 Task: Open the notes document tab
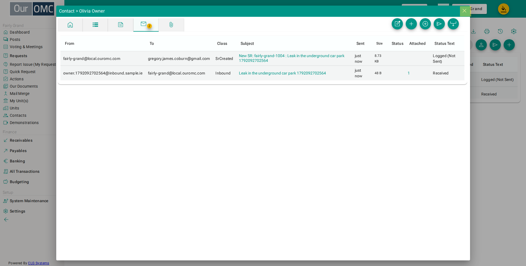(x=121, y=25)
